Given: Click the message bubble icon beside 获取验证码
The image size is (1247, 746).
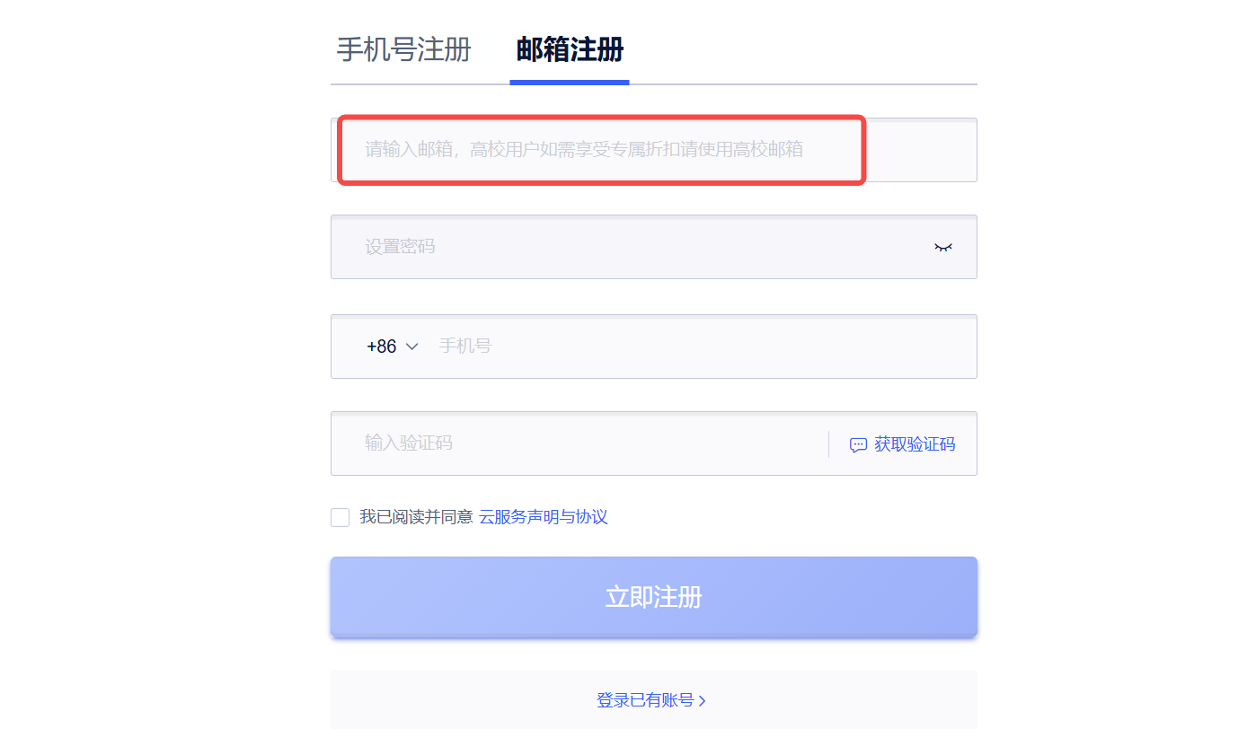Looking at the screenshot, I should click(x=858, y=444).
